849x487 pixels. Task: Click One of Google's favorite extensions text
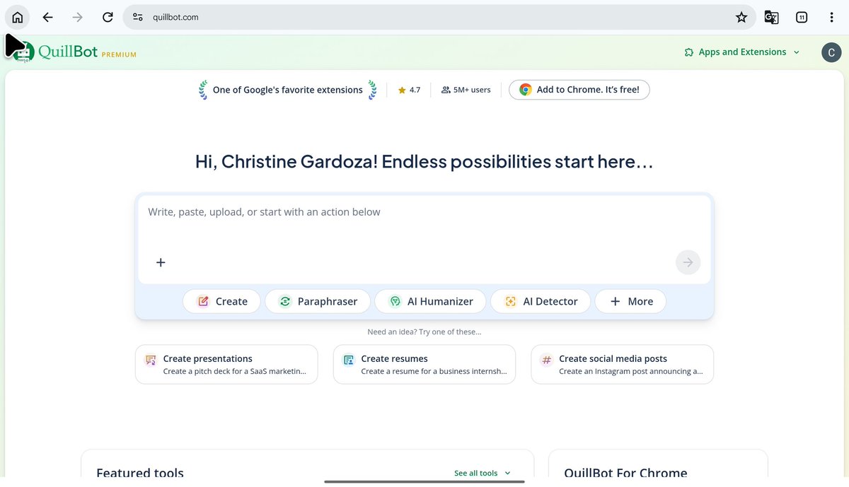click(287, 90)
